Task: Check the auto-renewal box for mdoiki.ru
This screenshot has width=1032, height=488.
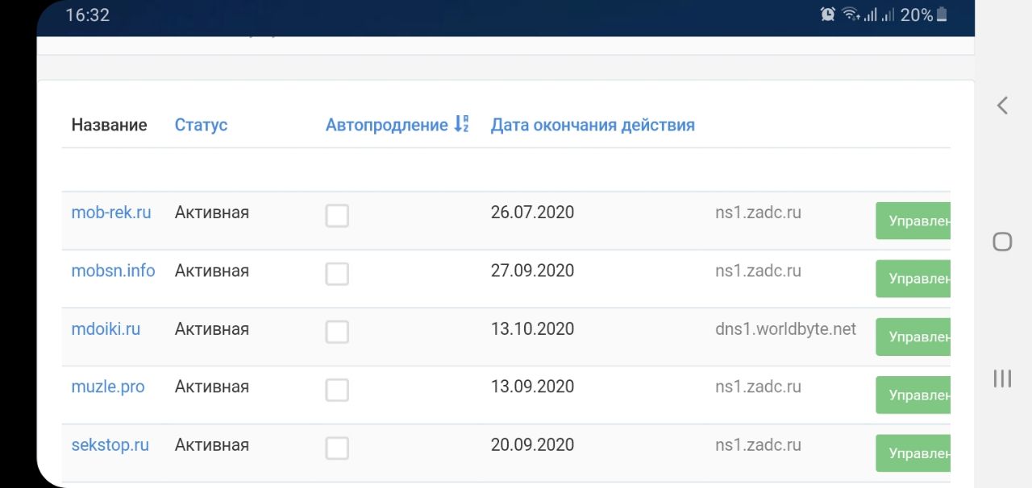Action: pyautogui.click(x=337, y=332)
